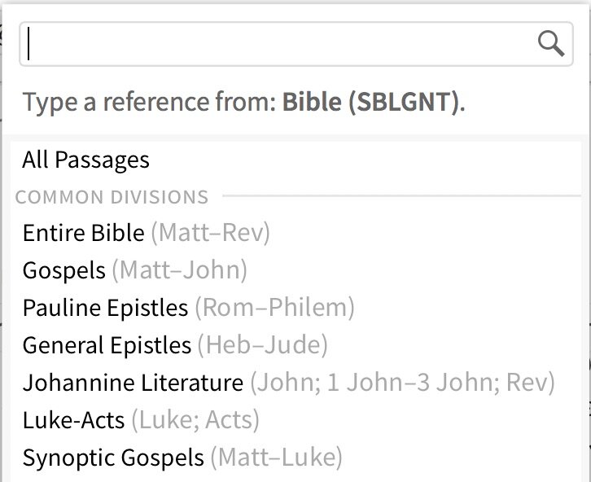Click the (Matt–Rev) range text
Viewport: 591px width, 482px height.
pos(211,233)
